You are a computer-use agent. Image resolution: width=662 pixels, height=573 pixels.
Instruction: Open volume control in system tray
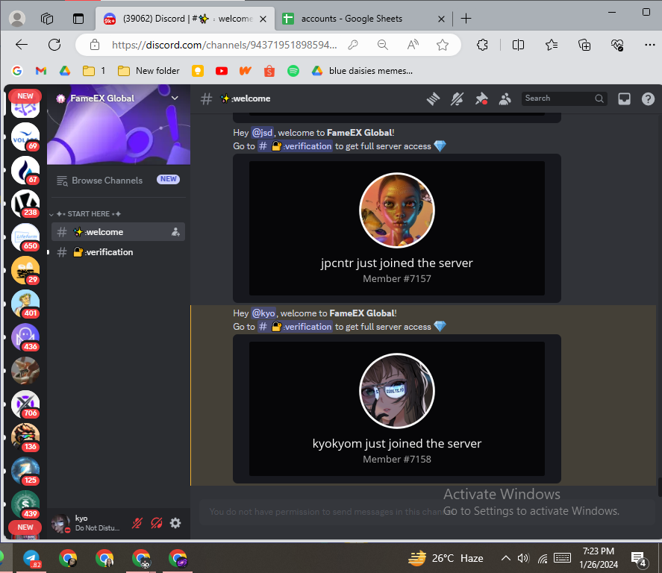click(523, 559)
